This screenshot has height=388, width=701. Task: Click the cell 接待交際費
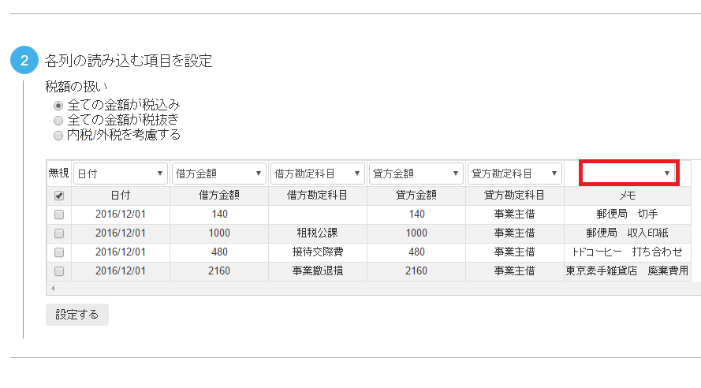click(318, 252)
